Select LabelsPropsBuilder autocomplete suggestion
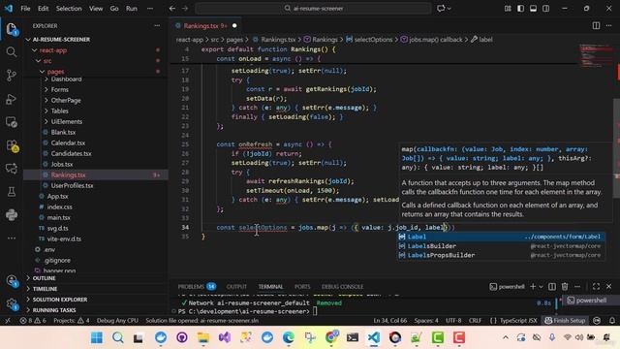Viewport: 620px width, 349px height. coord(501,255)
